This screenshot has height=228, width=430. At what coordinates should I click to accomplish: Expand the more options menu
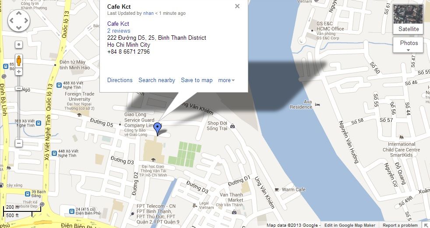click(226, 80)
